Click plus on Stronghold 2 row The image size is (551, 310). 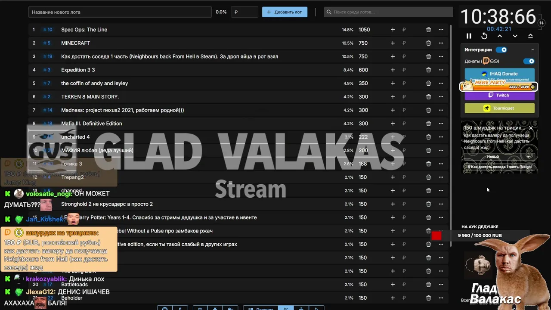(x=393, y=204)
